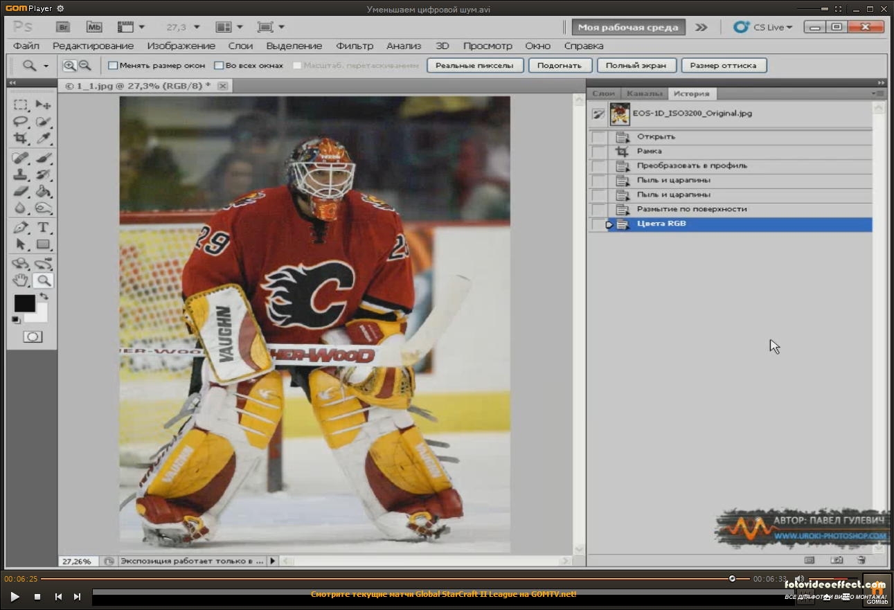The image size is (894, 610).
Task: Select the Rectangle shape tool
Action: (43, 244)
